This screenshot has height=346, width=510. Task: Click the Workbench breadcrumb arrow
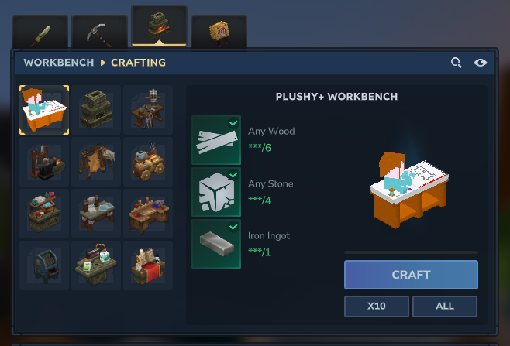[x=103, y=63]
